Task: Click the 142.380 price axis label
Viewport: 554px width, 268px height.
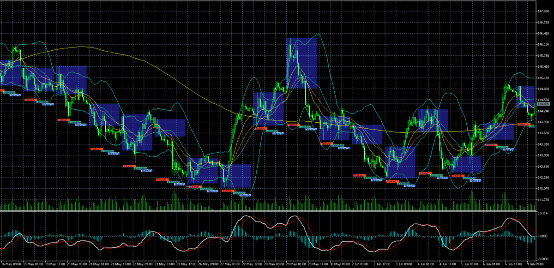Action: [x=543, y=178]
